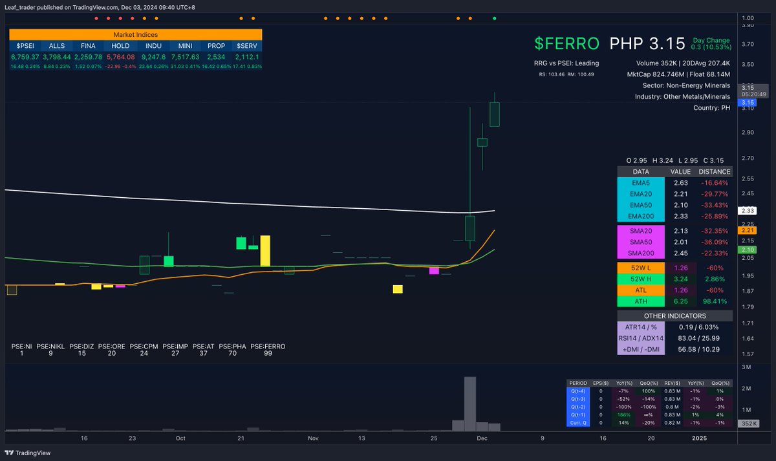Click the 52W H green cell
Image resolution: width=776 pixels, height=461 pixels.
[641, 279]
